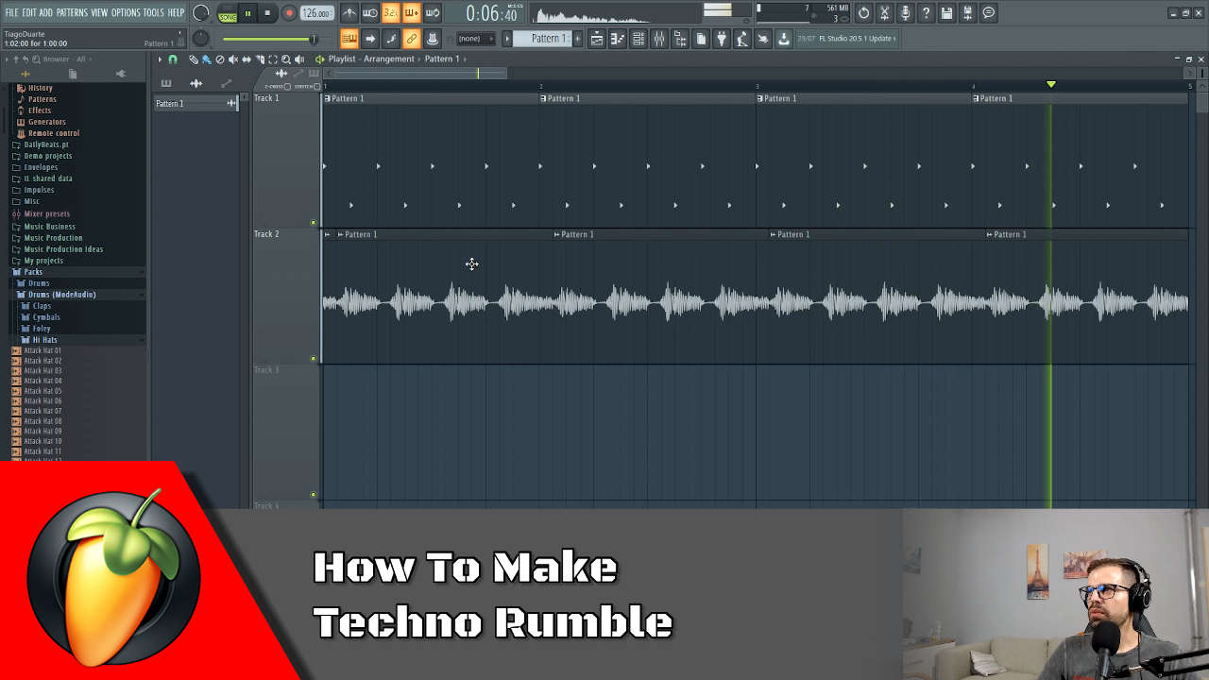This screenshot has width=1209, height=680.
Task: Open the FL Studio 20.5.1 Update news item
Action: click(x=846, y=39)
